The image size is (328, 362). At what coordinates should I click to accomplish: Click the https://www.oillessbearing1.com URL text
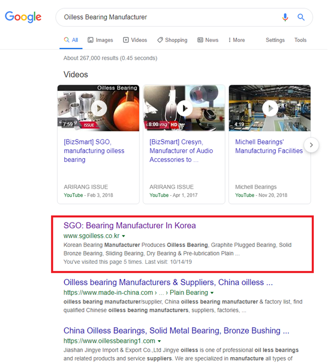click(x=110, y=341)
